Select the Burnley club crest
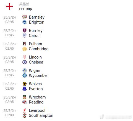 click(x=25, y=31)
